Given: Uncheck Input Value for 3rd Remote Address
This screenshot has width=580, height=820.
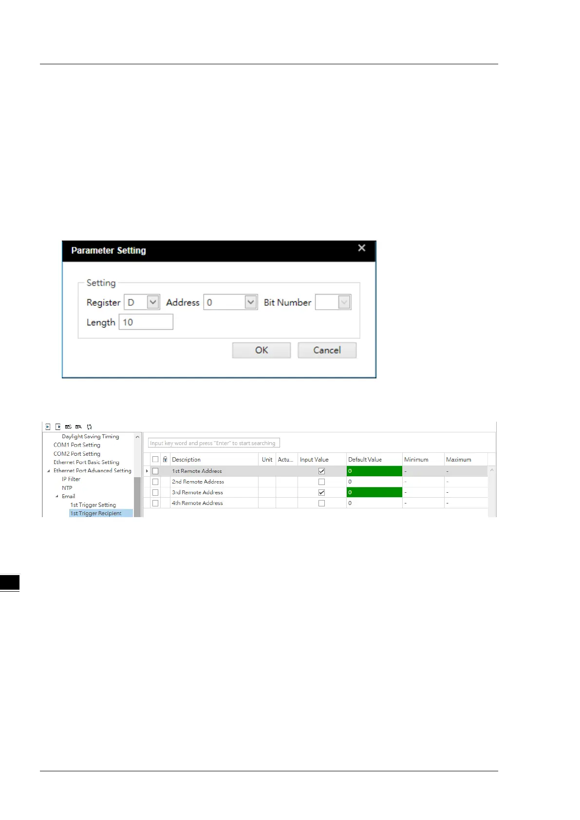Looking at the screenshot, I should pyautogui.click(x=321, y=492).
